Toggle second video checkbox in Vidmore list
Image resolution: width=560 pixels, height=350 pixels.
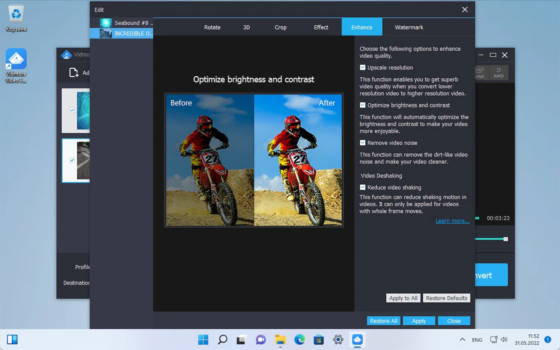tap(72, 160)
